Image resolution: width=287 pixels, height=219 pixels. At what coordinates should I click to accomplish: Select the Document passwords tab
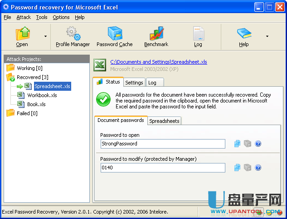[121, 121]
